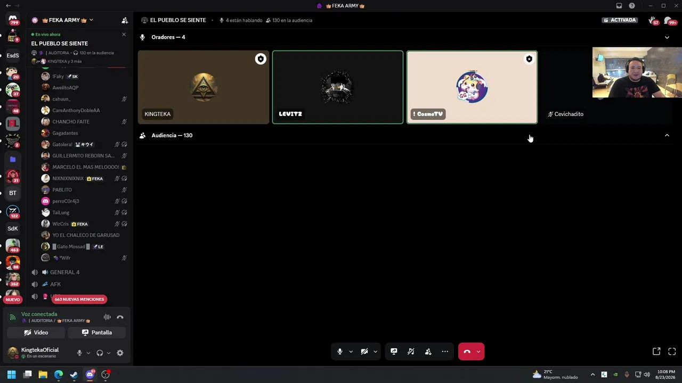
Task: Share your screen from the call control bar
Action: click(394, 352)
